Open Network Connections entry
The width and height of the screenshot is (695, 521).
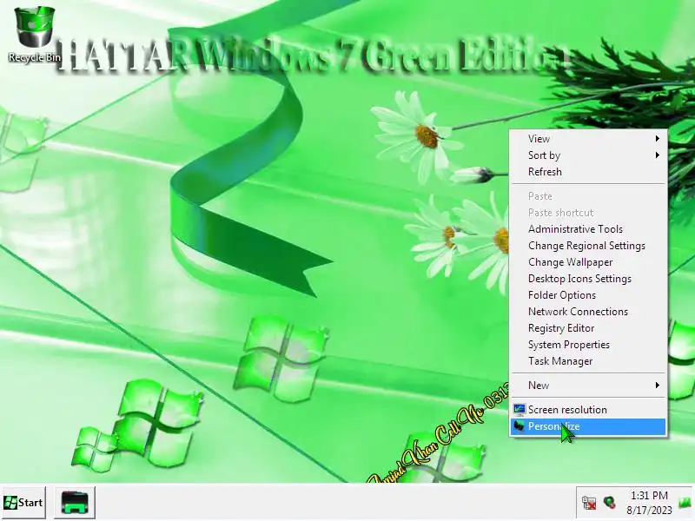[x=589, y=312]
